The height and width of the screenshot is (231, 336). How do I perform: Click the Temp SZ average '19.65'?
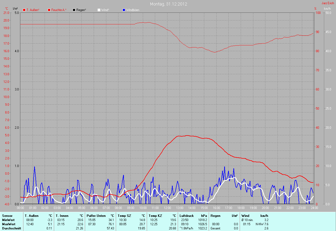[141, 228]
